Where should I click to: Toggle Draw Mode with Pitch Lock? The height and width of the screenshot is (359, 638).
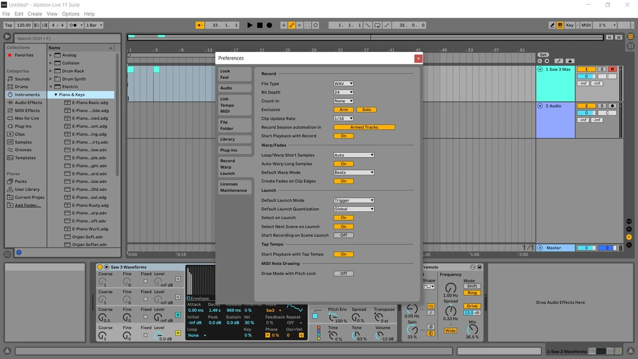(343, 273)
